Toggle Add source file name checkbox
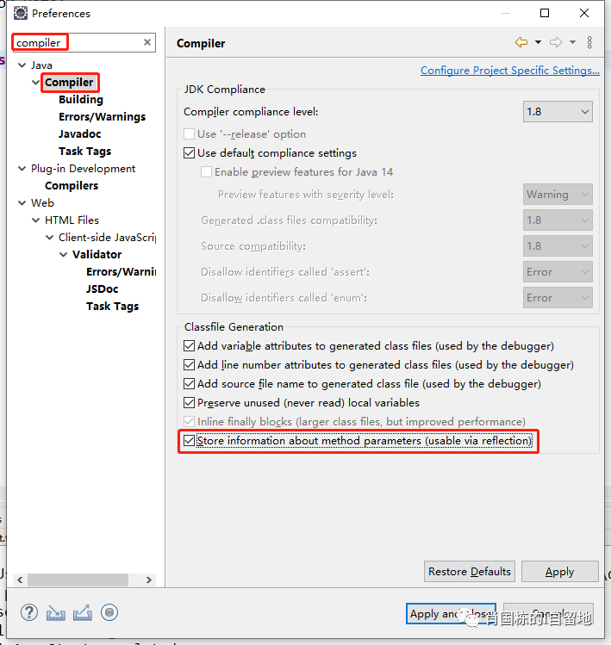Viewport: 611px width, 645px height. (189, 384)
